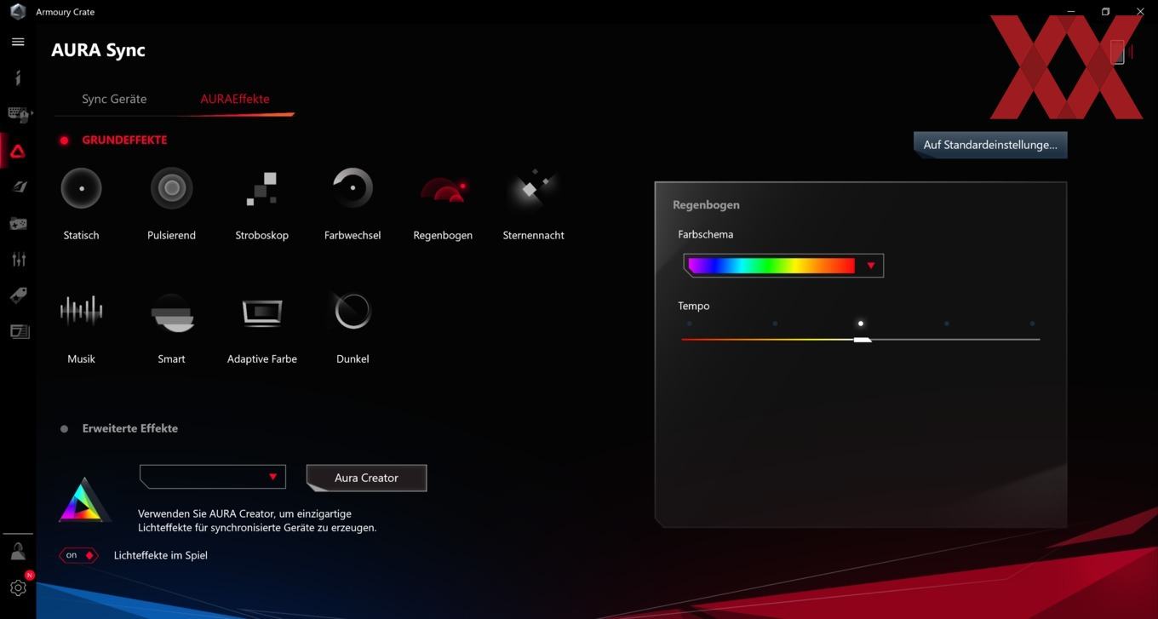Open the Erweiterte Effekte dropdown list

coord(212,477)
